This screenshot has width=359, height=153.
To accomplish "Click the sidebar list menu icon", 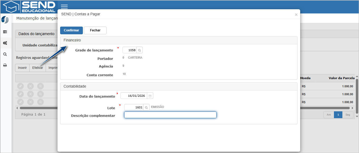I will [x=5, y=32].
